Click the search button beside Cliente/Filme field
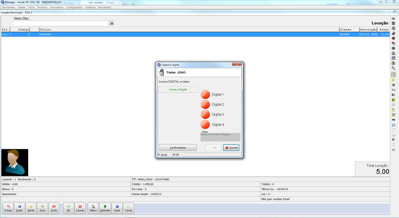The width and height of the screenshot is (399, 218). [112, 23]
